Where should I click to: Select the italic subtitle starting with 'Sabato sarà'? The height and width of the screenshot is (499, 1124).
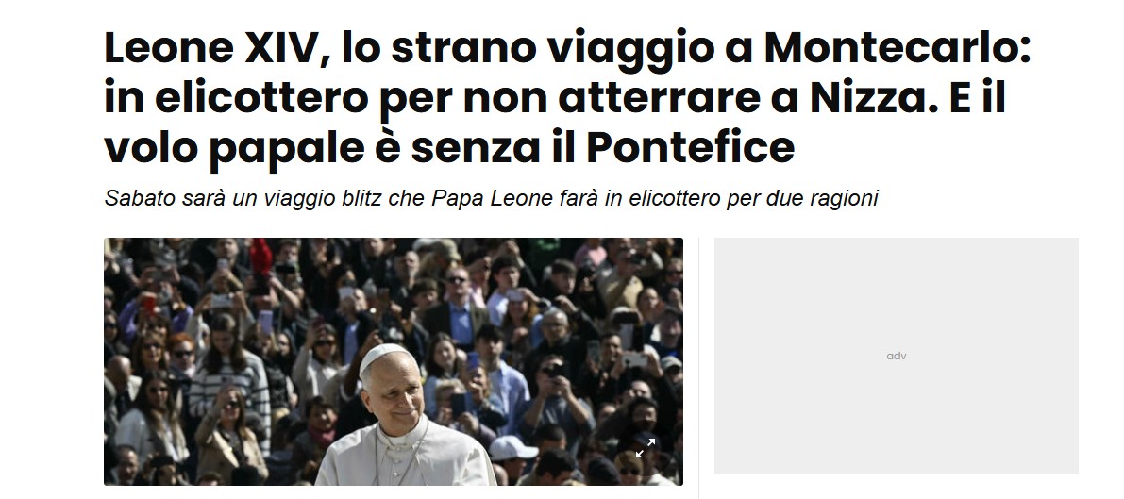pyautogui.click(x=491, y=198)
